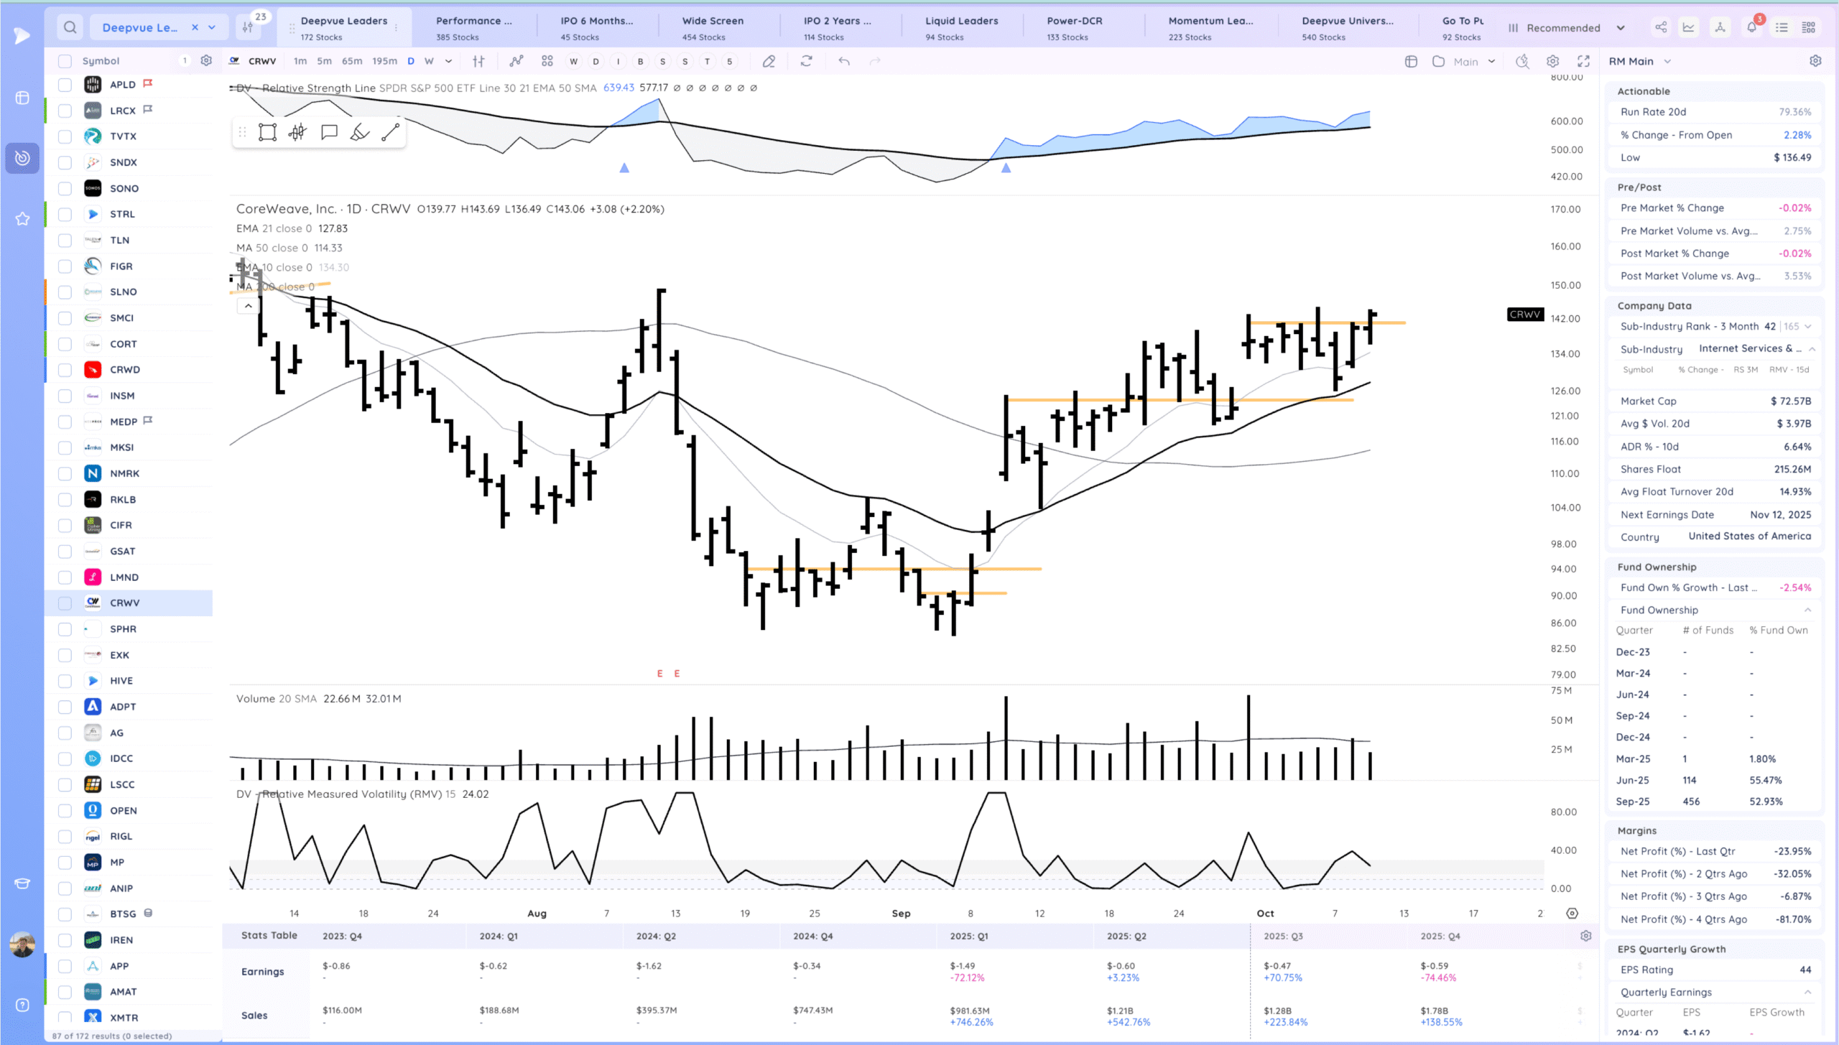Tick the checkbox next to CRWD
Image resolution: width=1839 pixels, height=1045 pixels.
click(65, 370)
